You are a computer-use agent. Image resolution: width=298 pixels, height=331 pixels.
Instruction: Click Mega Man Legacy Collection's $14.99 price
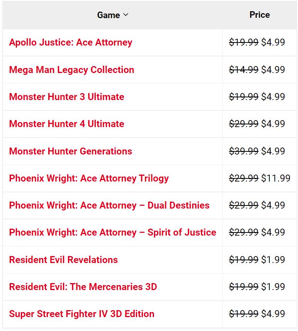tap(244, 70)
